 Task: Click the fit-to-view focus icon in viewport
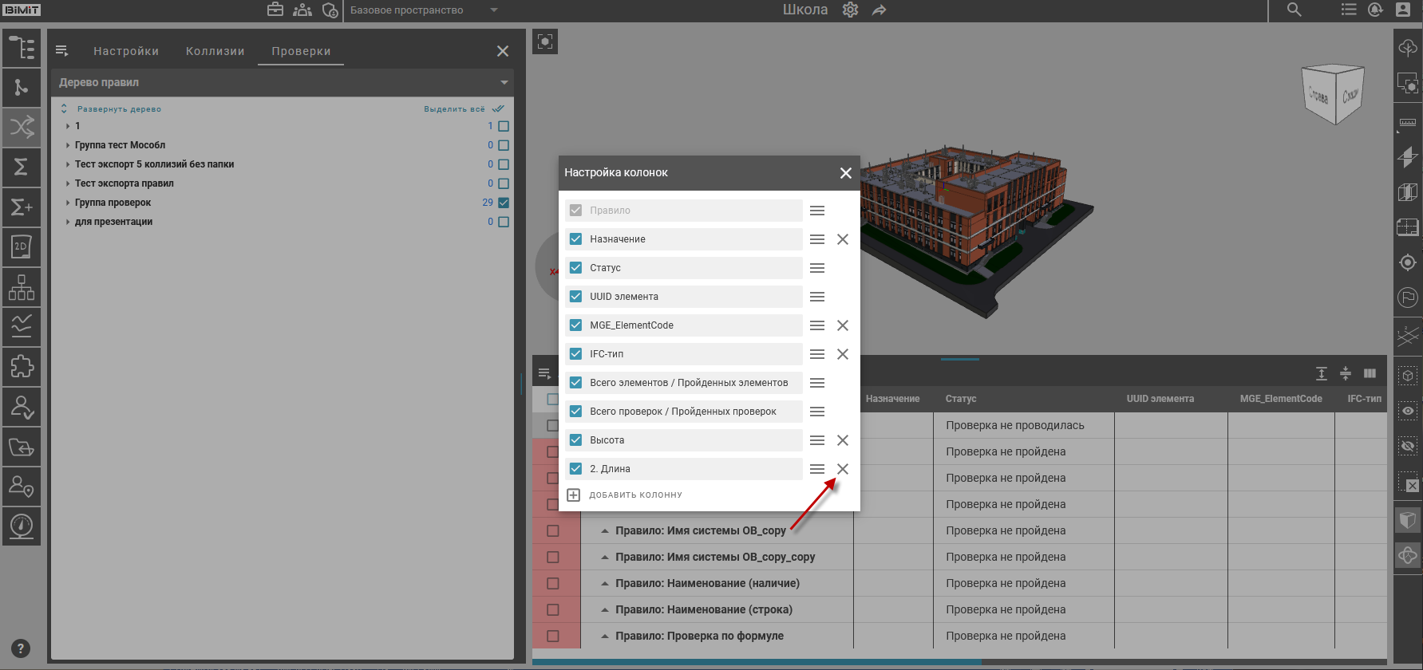tap(545, 41)
